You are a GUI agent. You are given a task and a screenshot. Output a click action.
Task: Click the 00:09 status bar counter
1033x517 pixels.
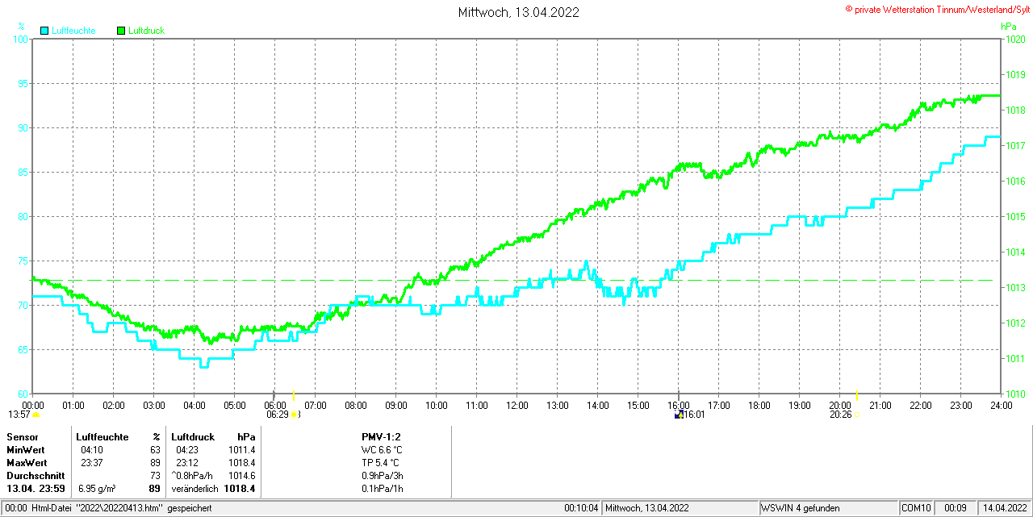(x=956, y=508)
